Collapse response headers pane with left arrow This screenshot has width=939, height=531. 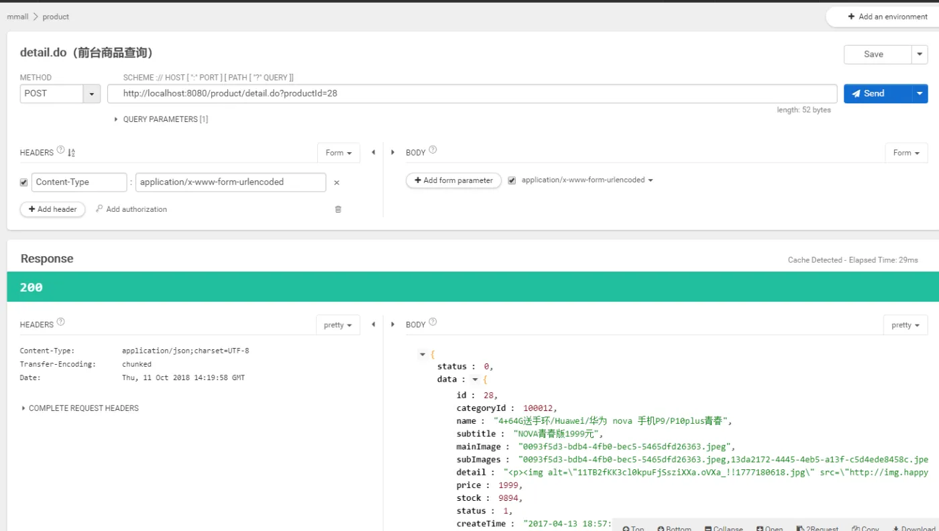[373, 324]
